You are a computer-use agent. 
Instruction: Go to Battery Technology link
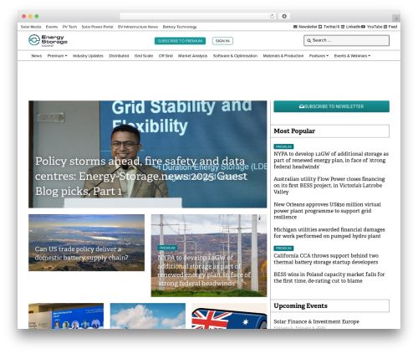(x=180, y=27)
